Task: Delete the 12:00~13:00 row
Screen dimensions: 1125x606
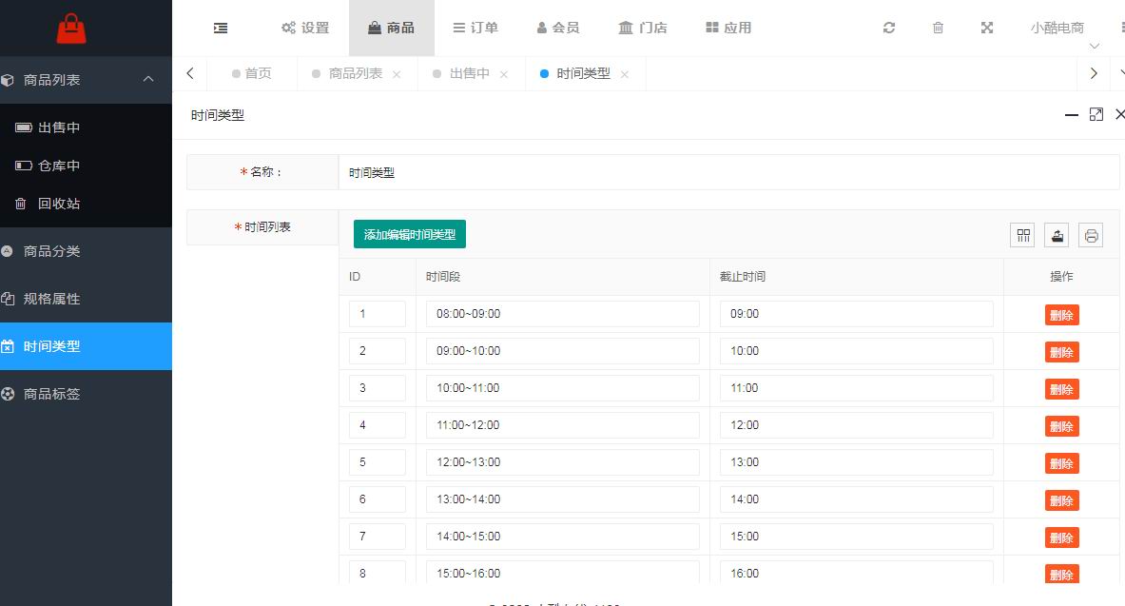Action: click(x=1062, y=463)
